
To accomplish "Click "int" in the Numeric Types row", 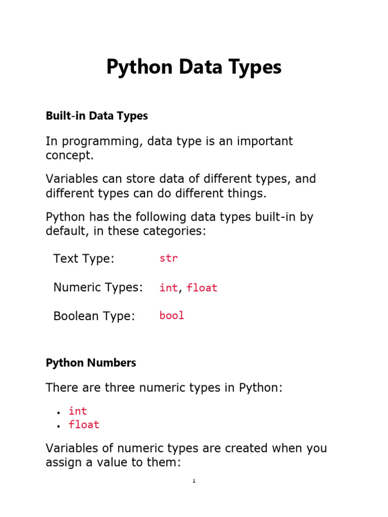I will (x=168, y=288).
